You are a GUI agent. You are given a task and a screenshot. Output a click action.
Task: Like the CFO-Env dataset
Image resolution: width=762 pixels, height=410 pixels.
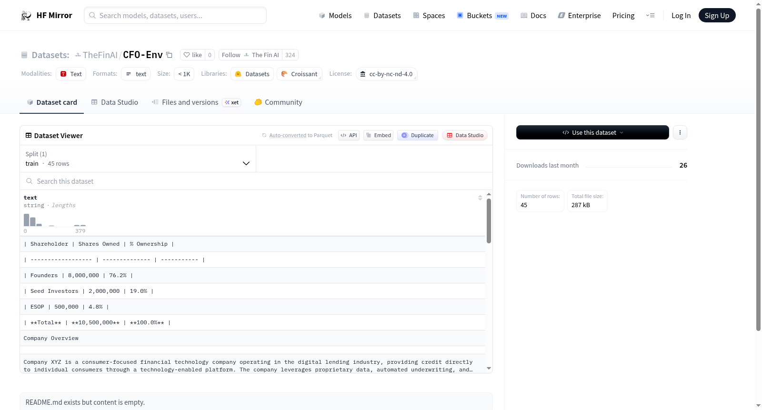coord(193,55)
